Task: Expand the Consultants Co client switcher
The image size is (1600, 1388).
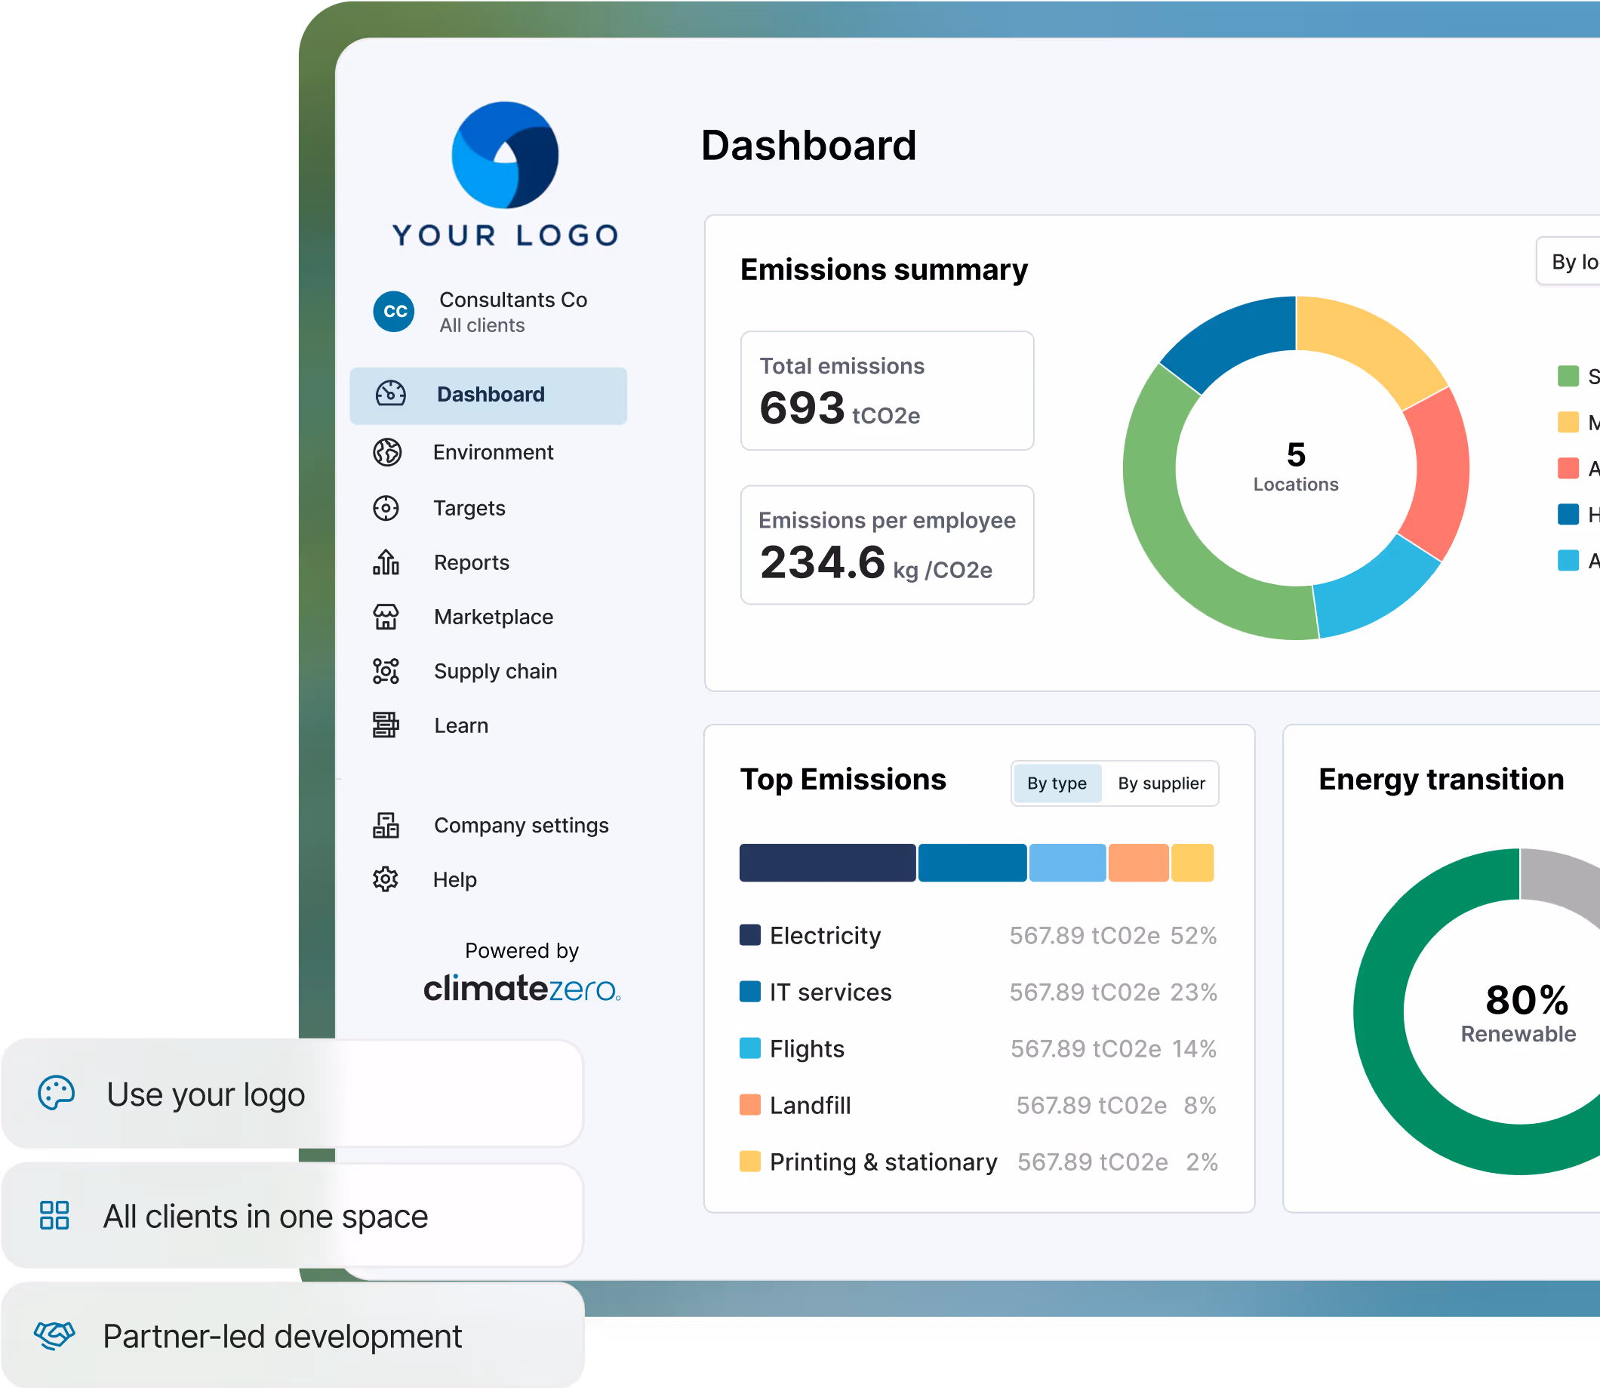Action: tap(512, 312)
